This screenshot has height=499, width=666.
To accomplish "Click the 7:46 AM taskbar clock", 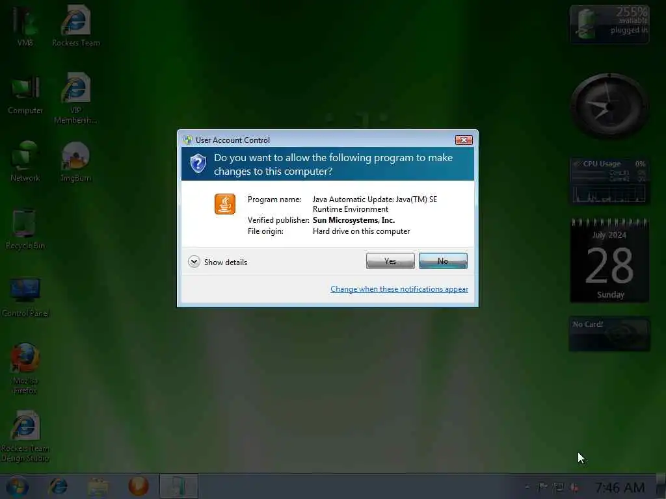I will [620, 487].
